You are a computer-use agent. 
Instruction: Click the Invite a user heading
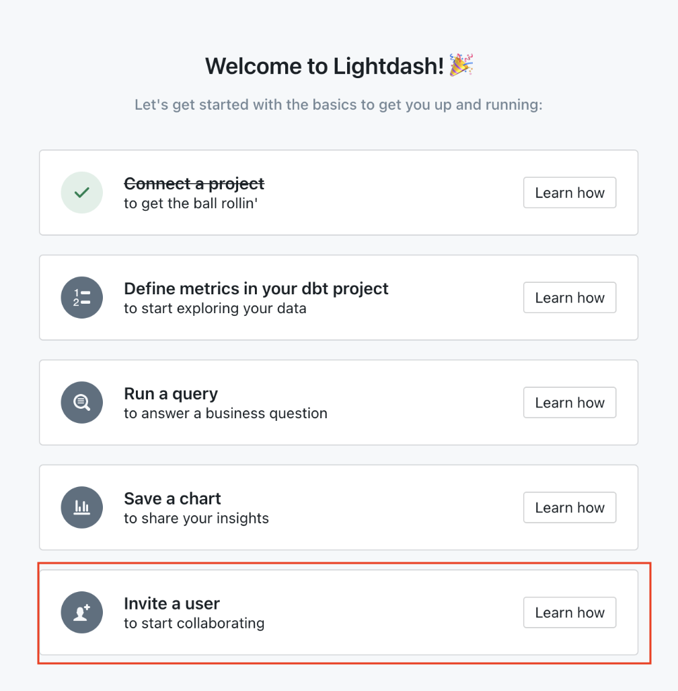172,603
